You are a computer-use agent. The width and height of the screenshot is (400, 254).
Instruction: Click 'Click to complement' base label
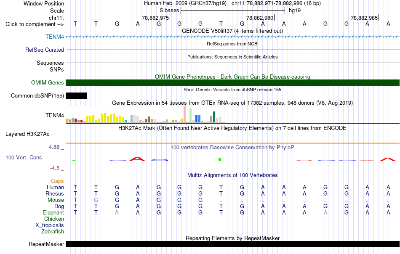[35, 24]
